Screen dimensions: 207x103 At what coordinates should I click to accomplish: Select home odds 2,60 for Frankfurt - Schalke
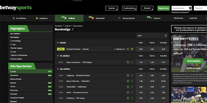[x=141, y=49]
